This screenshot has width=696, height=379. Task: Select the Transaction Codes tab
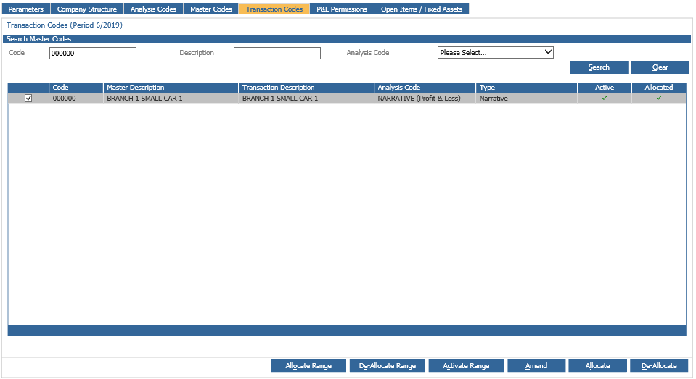coord(274,9)
